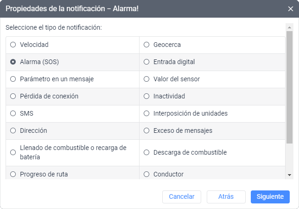The height and width of the screenshot is (209, 299).
Task: Pick the Entrada digital option
Action: click(146, 62)
